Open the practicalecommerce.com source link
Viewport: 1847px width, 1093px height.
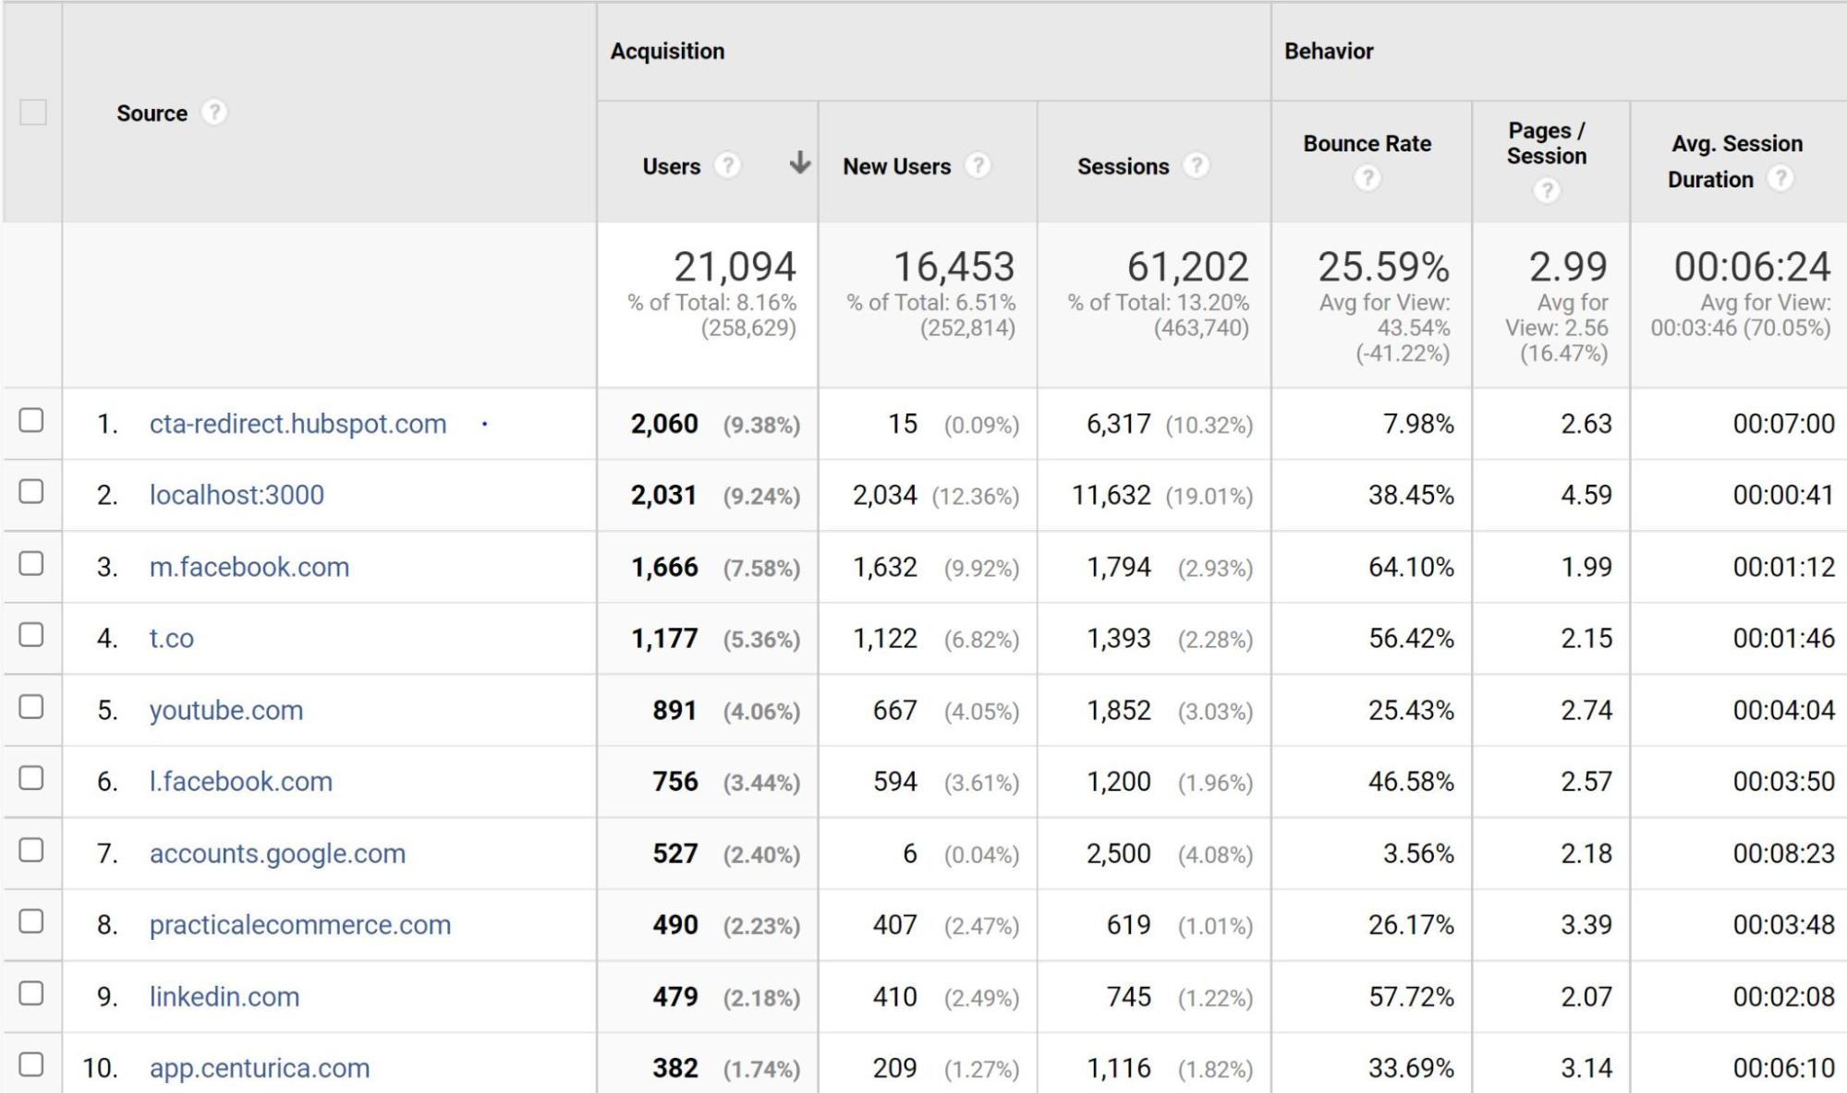pos(300,925)
